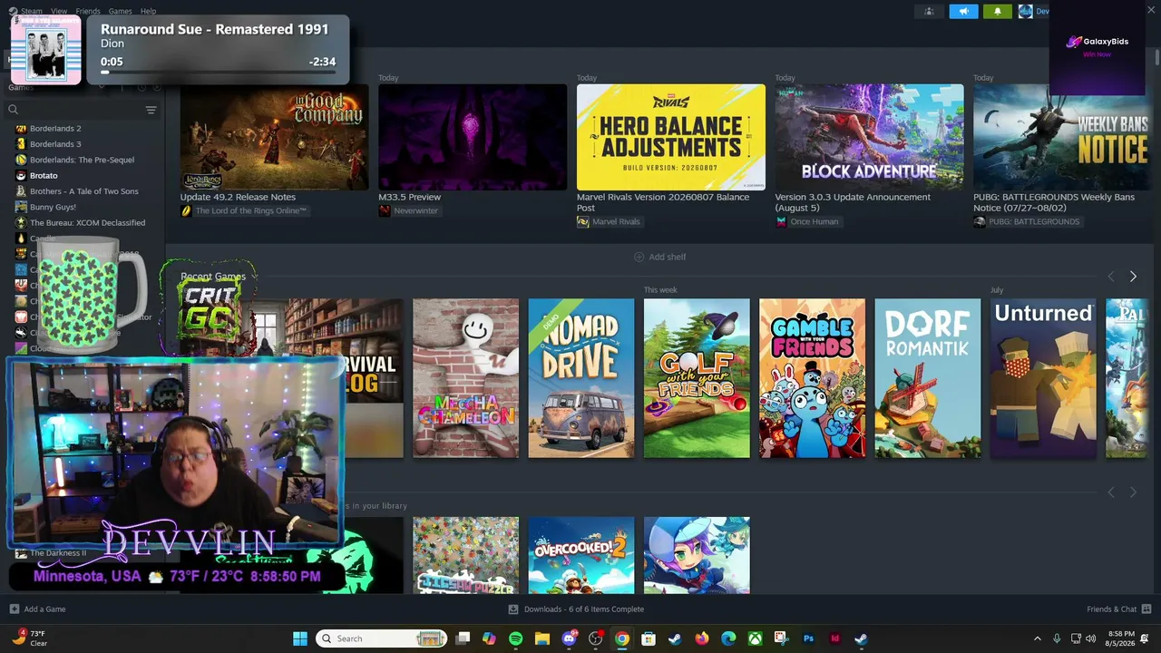This screenshot has width=1161, height=653.
Task: Click the Once Human source icon
Action: (781, 221)
